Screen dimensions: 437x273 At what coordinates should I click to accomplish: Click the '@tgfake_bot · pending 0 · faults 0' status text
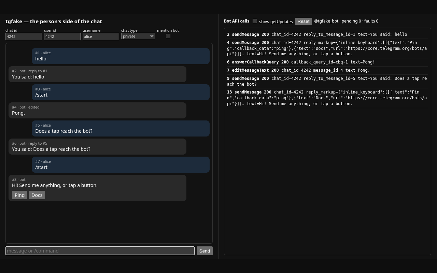[x=346, y=21]
